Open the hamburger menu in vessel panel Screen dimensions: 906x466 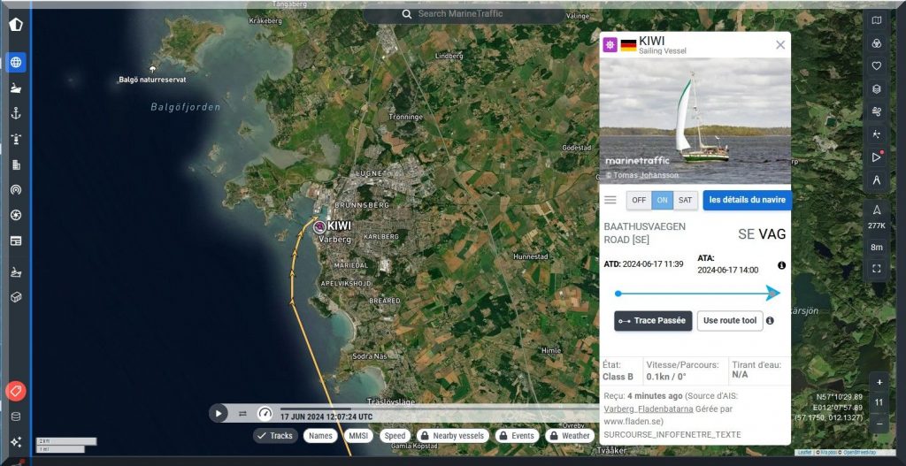click(610, 200)
